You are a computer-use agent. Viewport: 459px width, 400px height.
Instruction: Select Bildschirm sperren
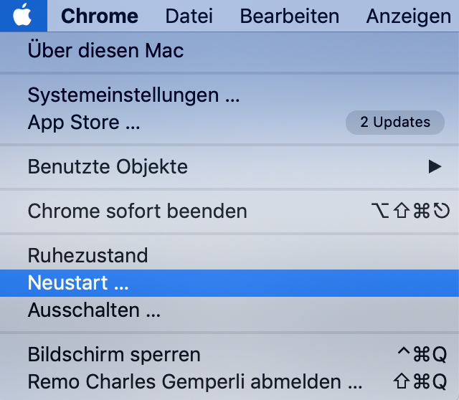(229, 355)
